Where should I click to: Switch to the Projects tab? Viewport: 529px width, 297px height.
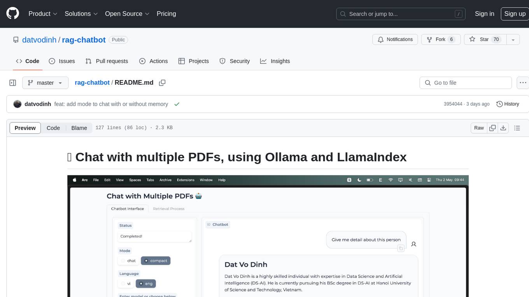[x=194, y=61]
